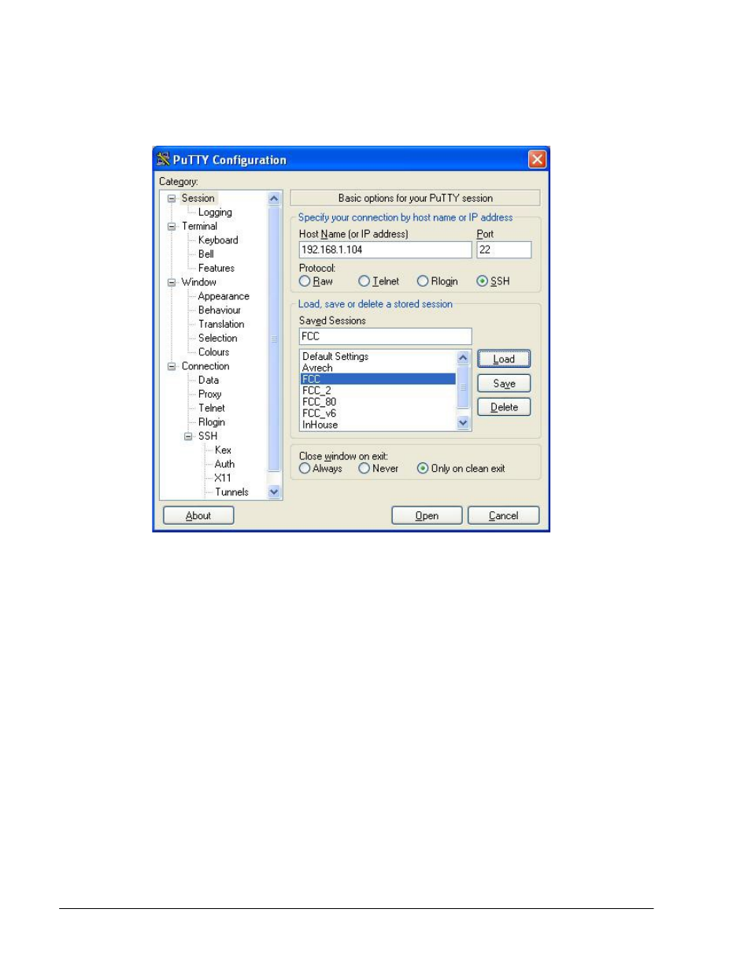
Task: Select the FCC_2 saved session
Action: pyautogui.click(x=378, y=391)
